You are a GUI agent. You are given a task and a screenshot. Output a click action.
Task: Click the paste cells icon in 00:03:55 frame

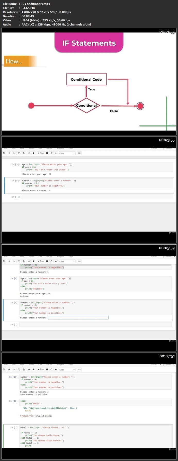[x=23, y=153]
